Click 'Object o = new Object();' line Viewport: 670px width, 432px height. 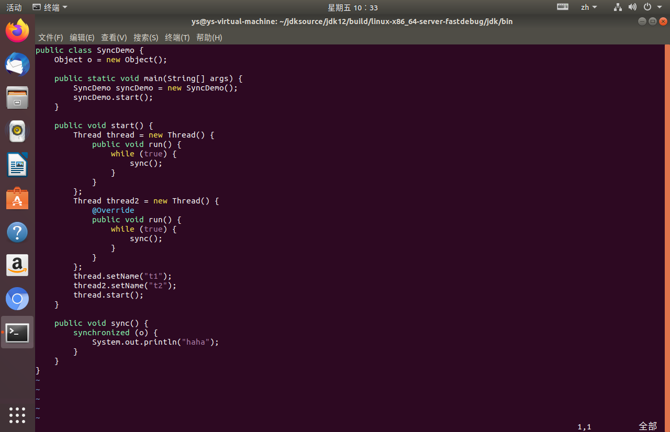click(x=110, y=60)
